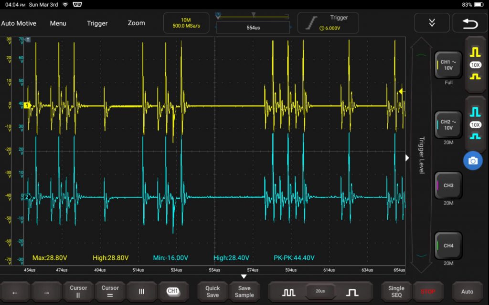Screen dimensions: 489x305
Task: Toggle channel CH3 on
Action: [448, 185]
